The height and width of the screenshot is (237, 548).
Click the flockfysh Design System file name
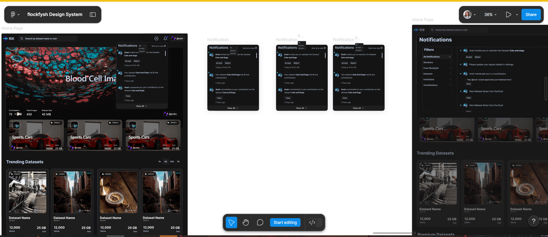click(55, 14)
